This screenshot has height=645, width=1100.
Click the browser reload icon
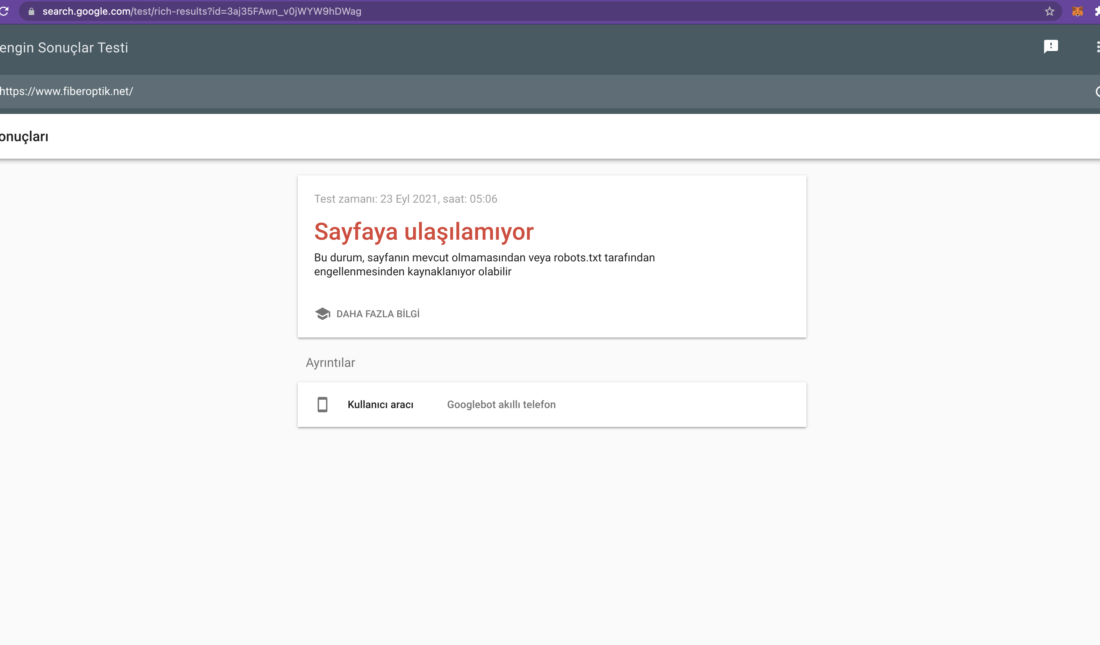coord(4,11)
